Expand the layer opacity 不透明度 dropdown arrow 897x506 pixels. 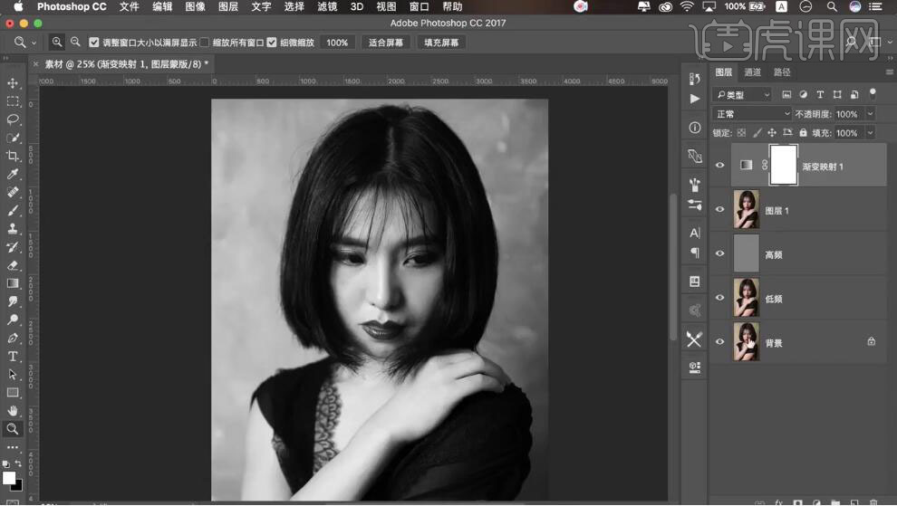pyautogui.click(x=871, y=114)
